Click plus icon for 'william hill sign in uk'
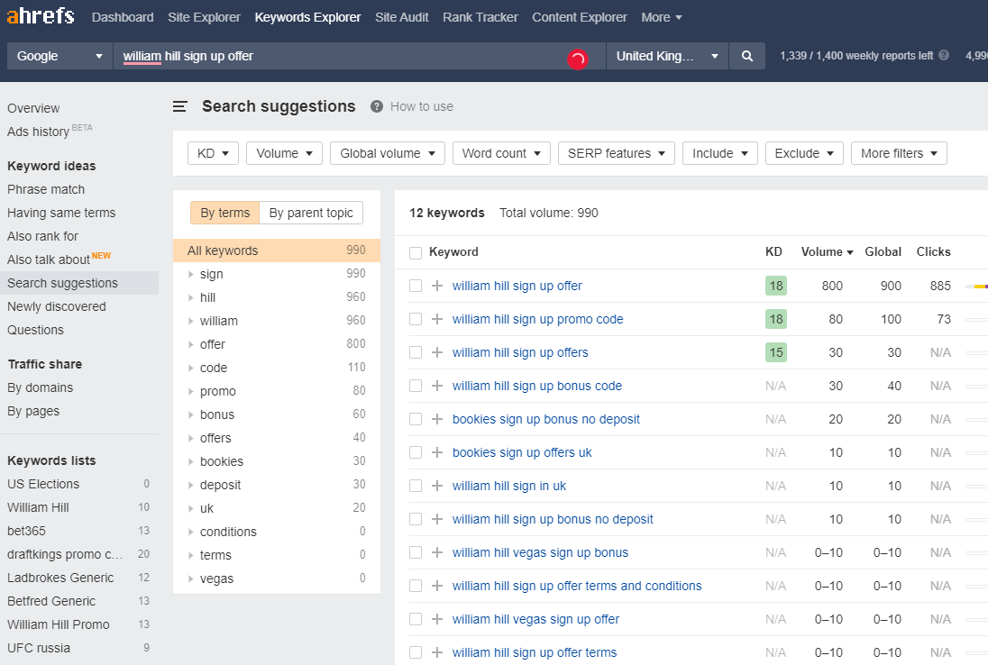 437,486
